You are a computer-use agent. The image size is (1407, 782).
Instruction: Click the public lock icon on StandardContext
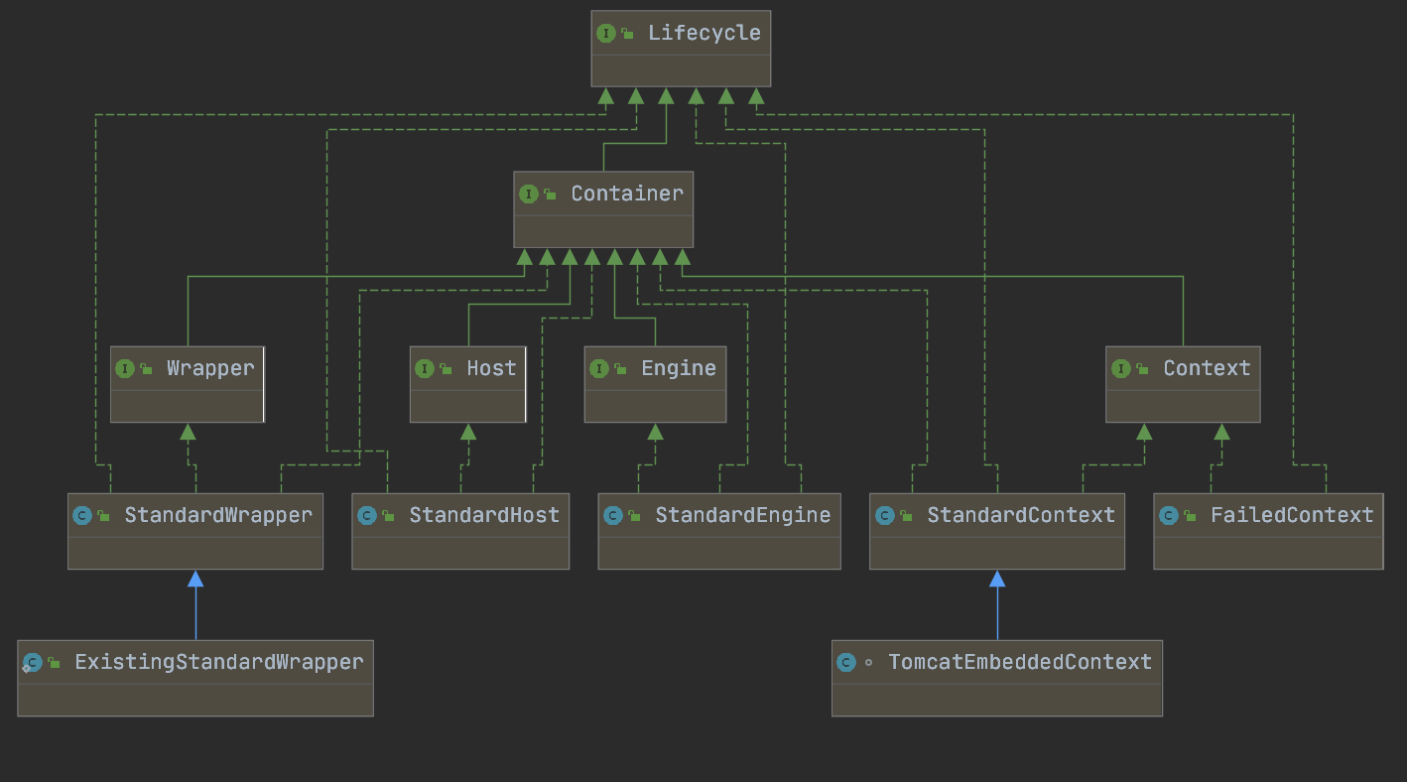(x=906, y=516)
